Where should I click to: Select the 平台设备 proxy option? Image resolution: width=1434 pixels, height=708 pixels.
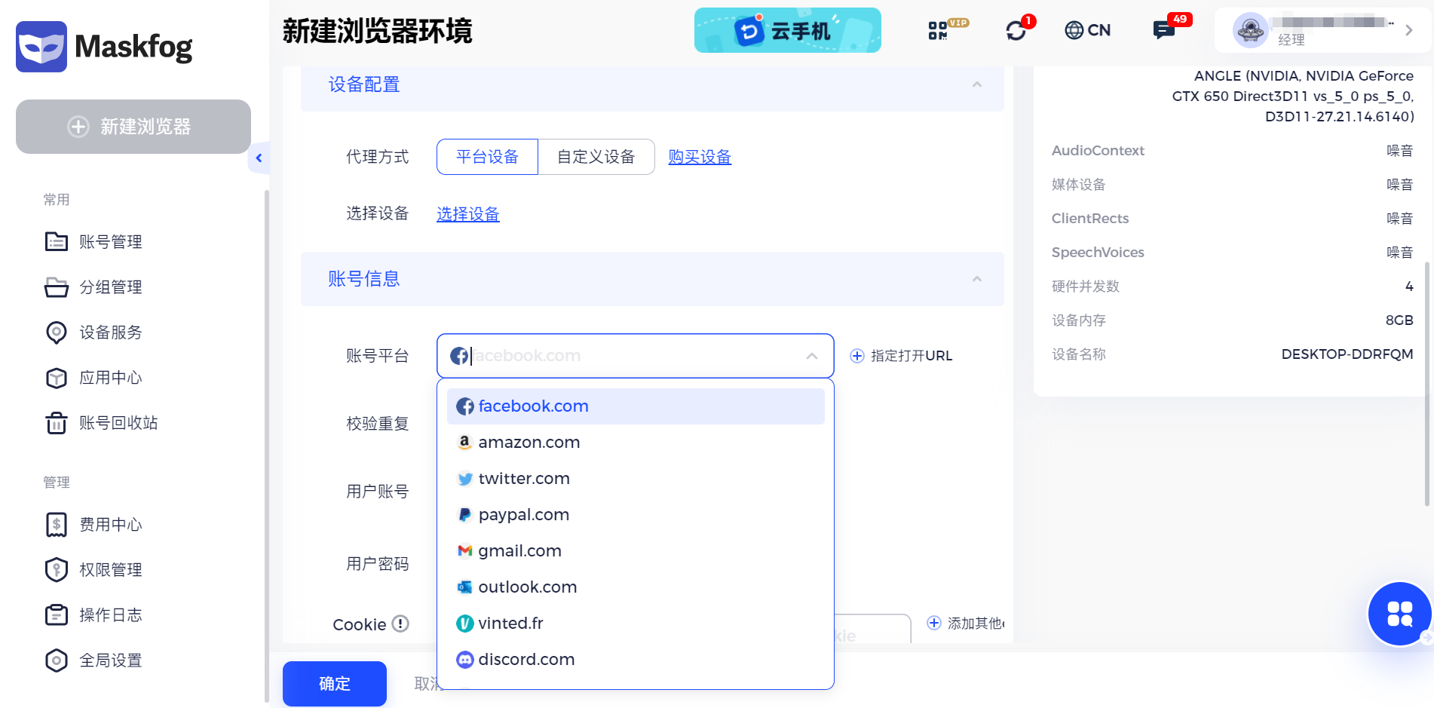(487, 157)
